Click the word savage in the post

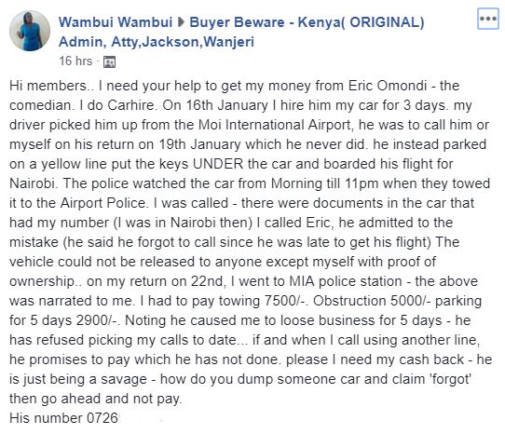[x=124, y=379]
